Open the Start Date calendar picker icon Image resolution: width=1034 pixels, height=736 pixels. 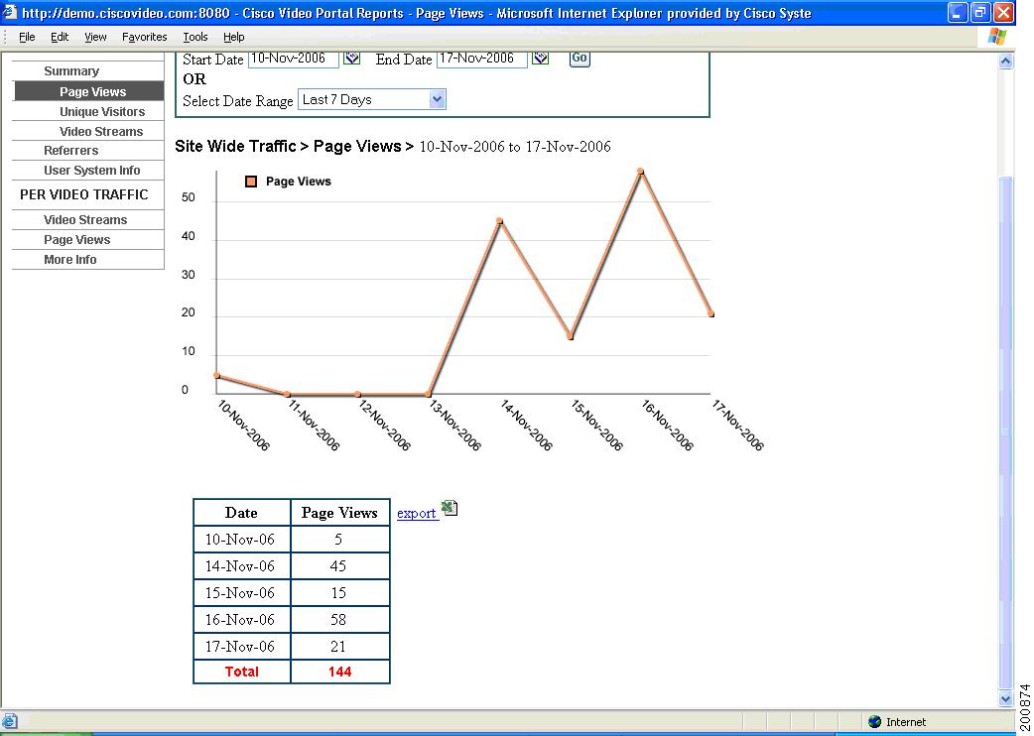(x=351, y=59)
